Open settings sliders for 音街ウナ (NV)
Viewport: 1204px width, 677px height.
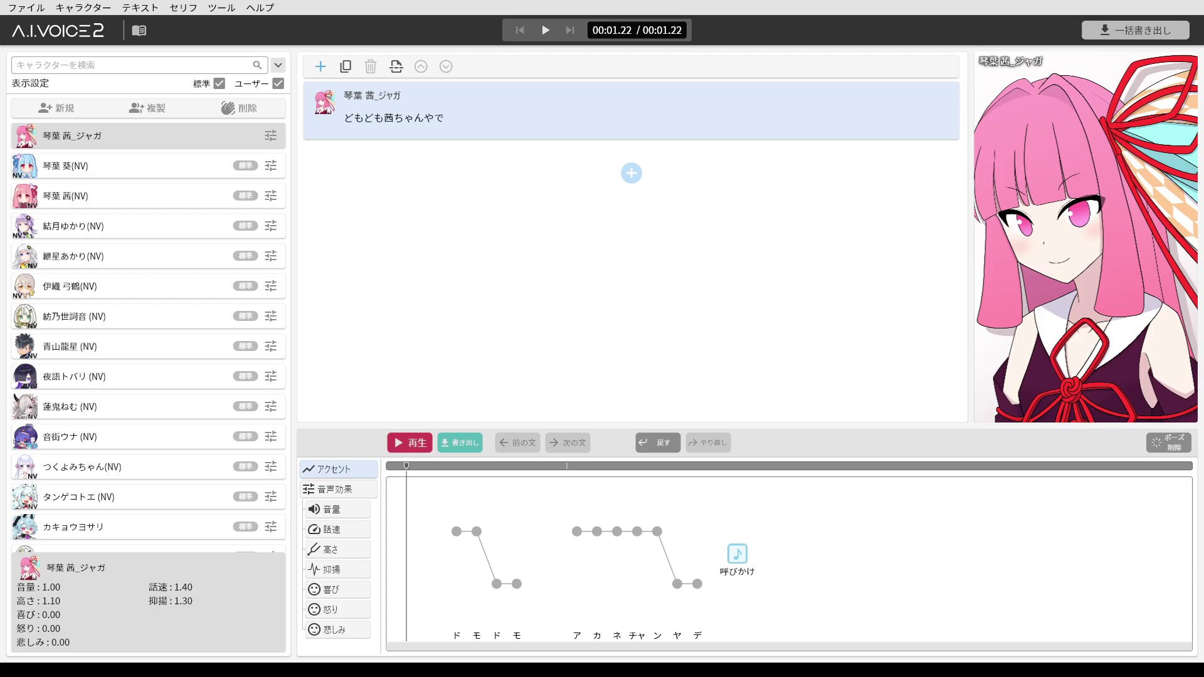point(271,436)
